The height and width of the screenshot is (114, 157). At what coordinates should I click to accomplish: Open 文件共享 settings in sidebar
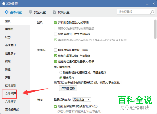(10, 101)
